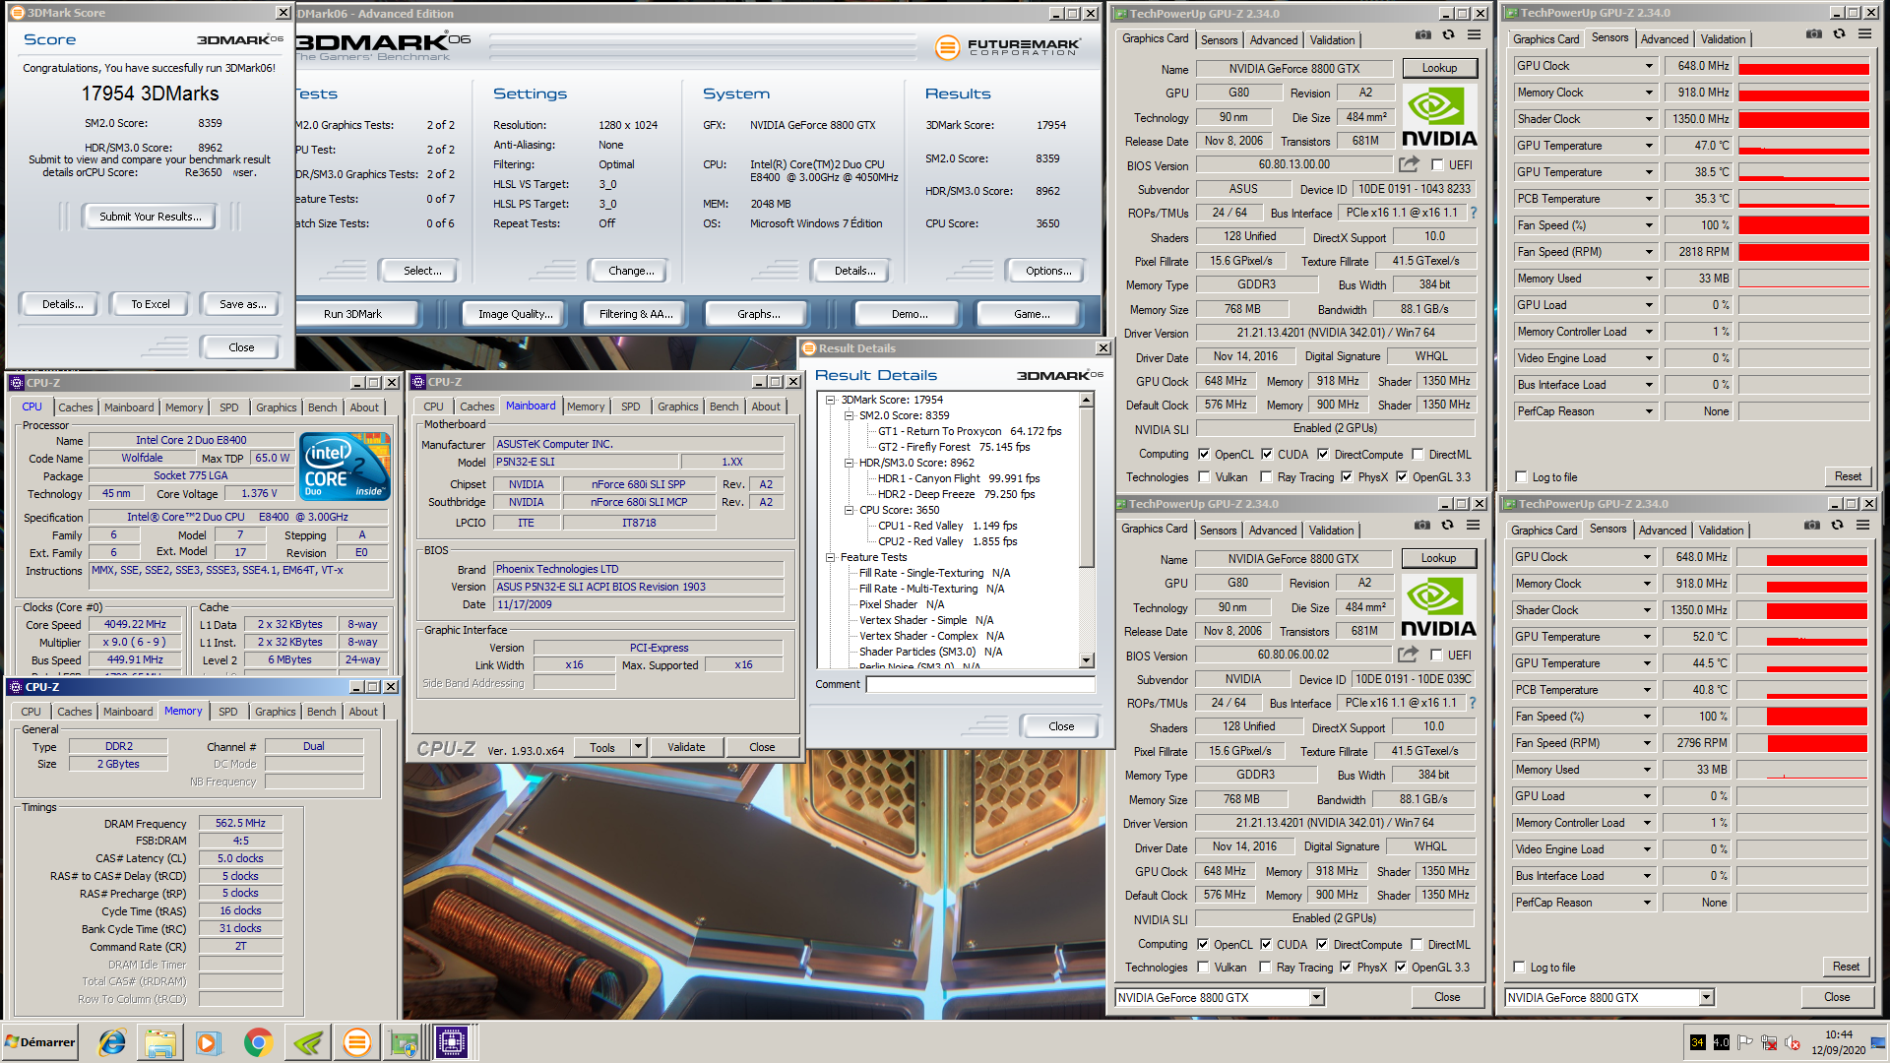Open SPD tab in CPU-Z Mainboard window

coord(631,406)
